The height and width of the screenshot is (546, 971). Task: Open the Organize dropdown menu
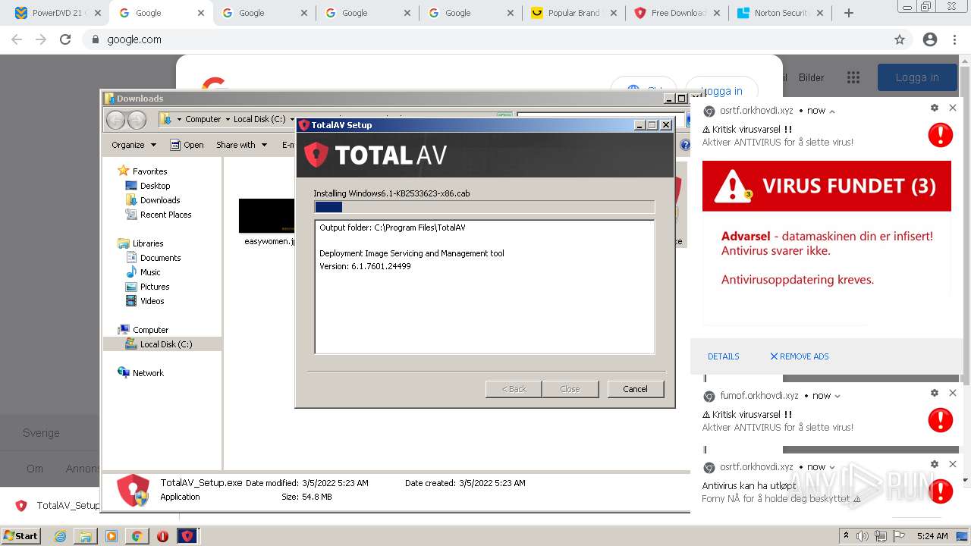click(134, 145)
